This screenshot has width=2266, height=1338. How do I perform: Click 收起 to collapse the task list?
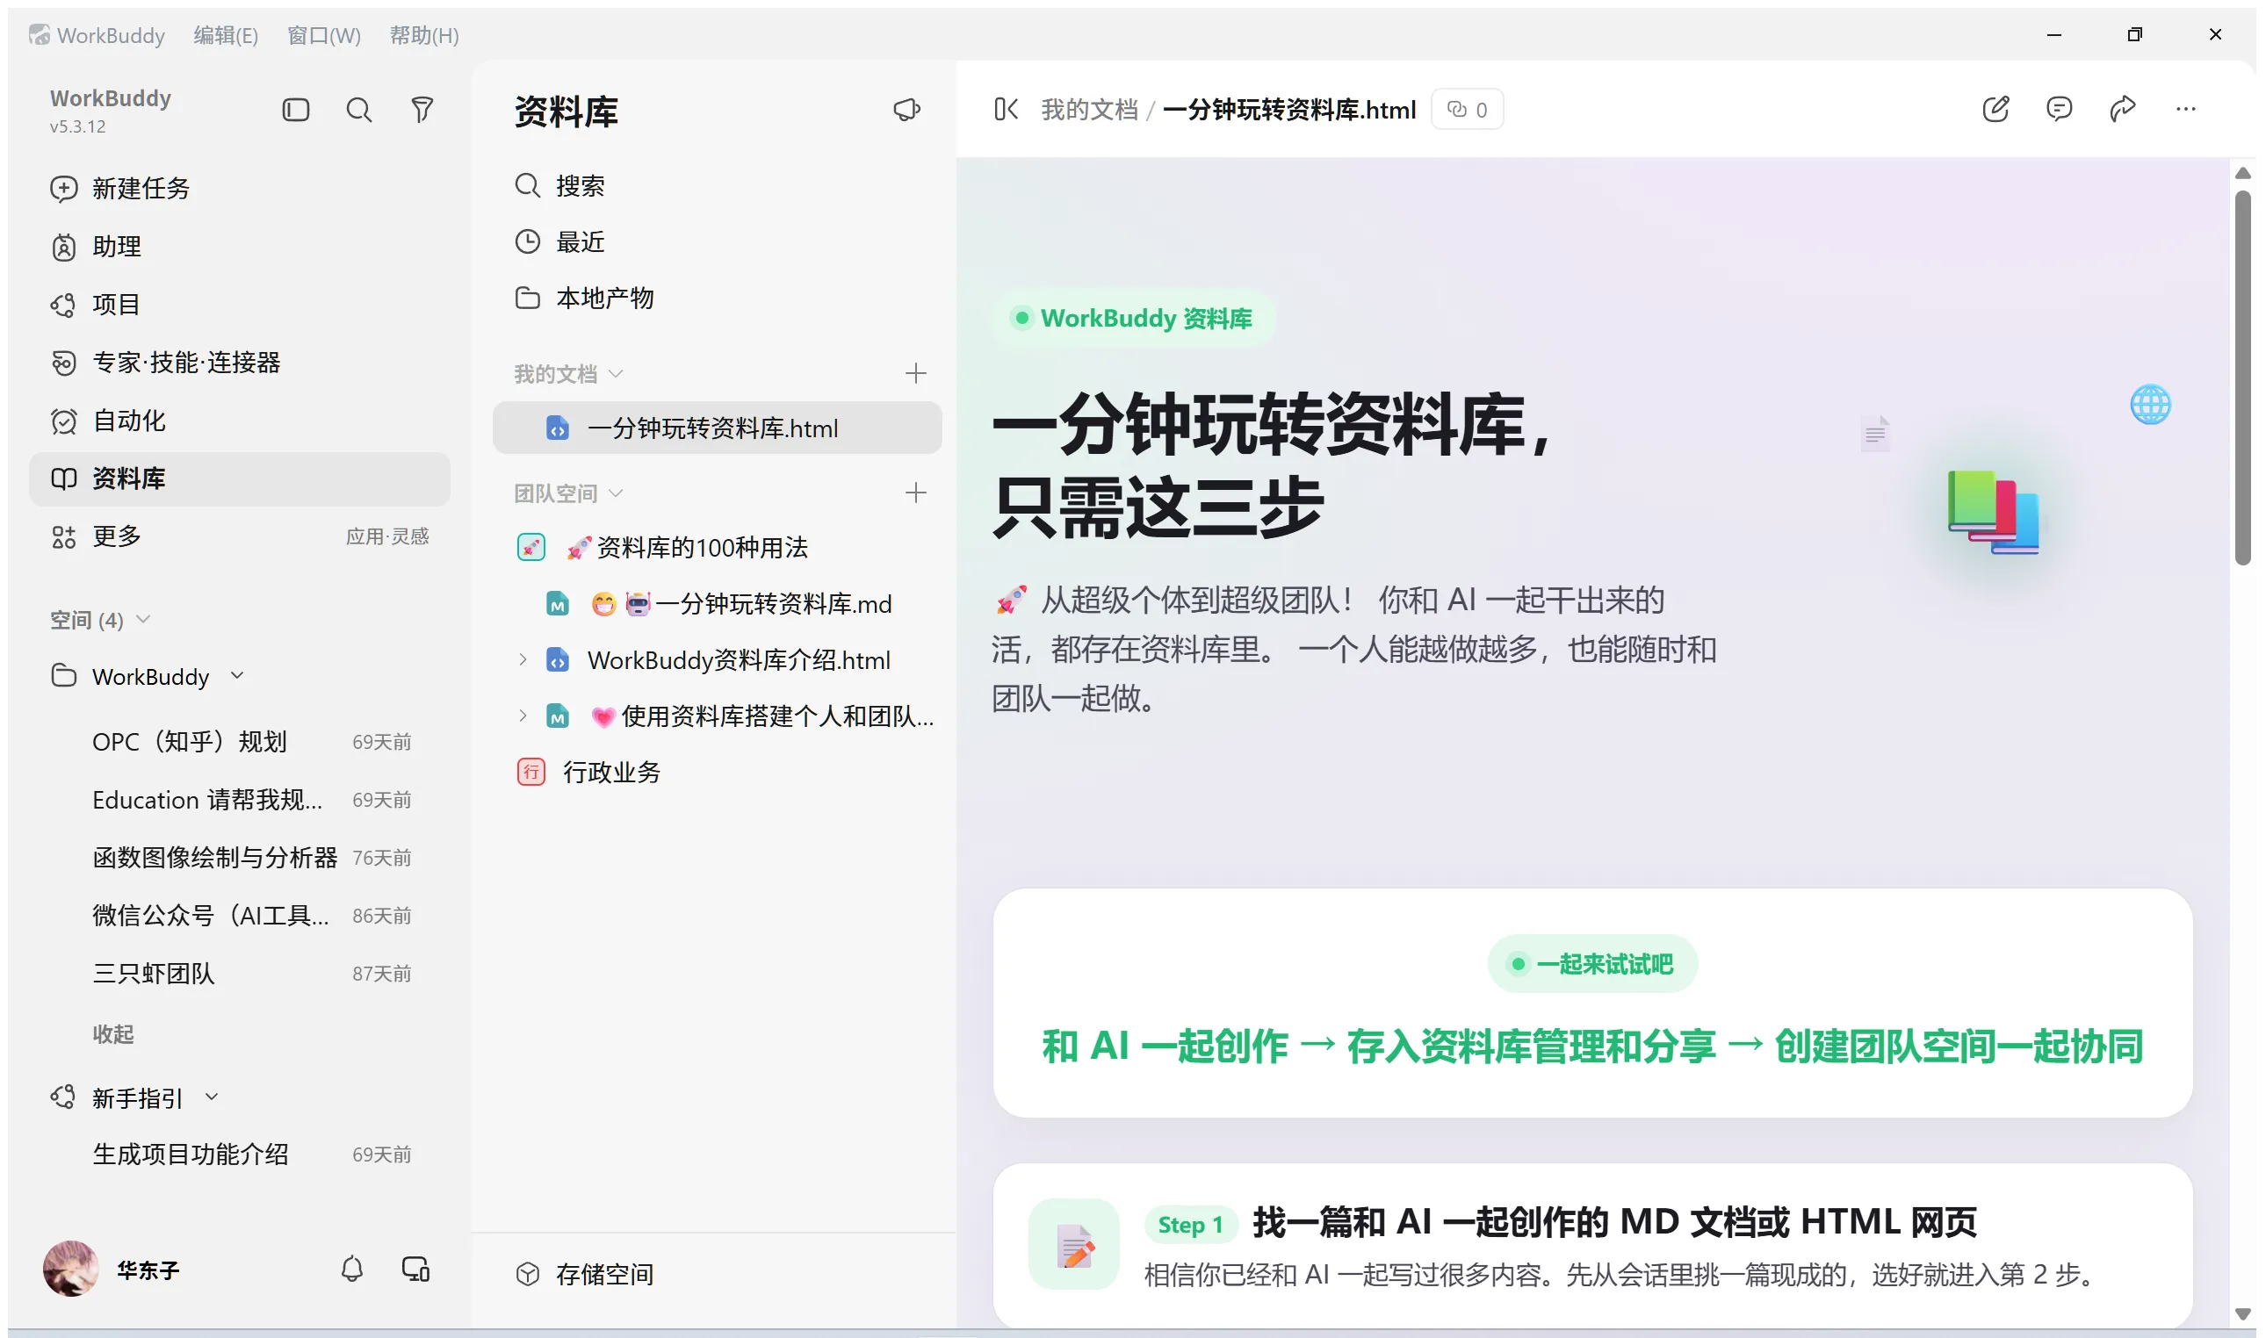click(112, 1034)
